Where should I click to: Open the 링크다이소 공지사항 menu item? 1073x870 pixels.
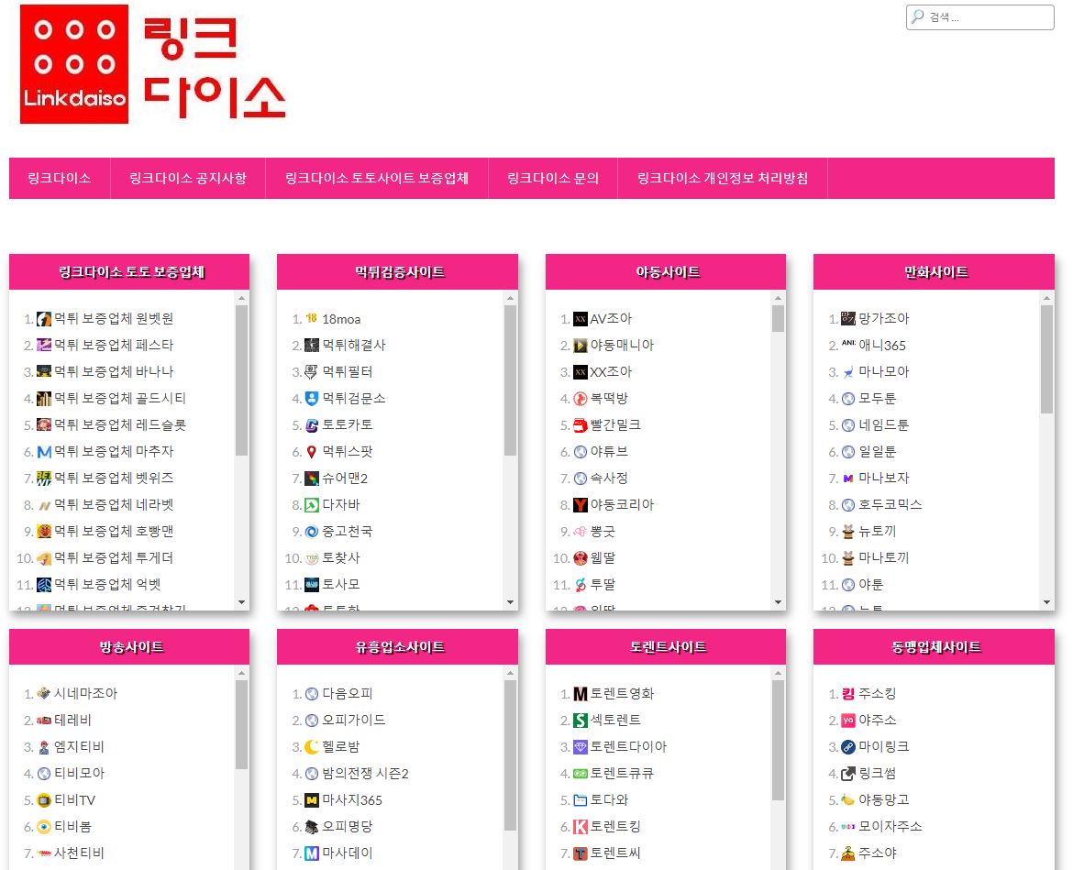(187, 179)
